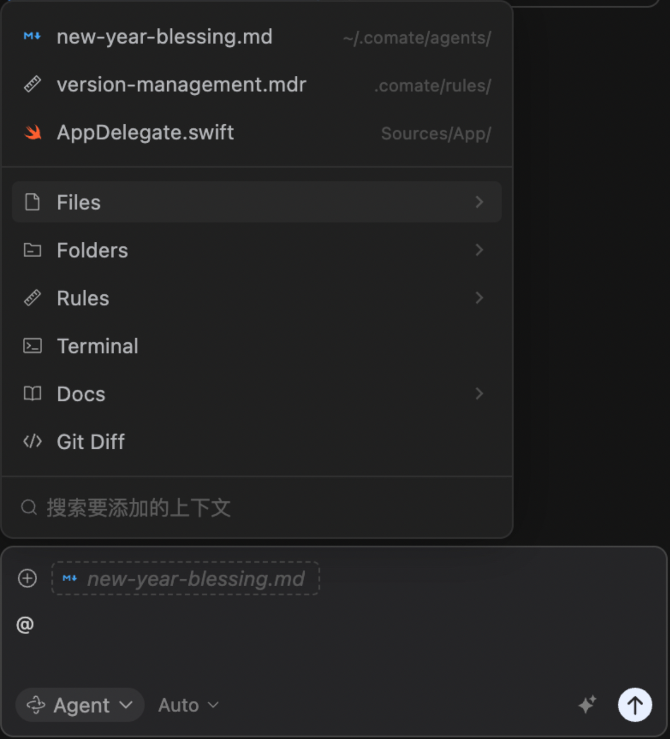Click the markdown icon beside new-year-blessing.md suggestion
The height and width of the screenshot is (739, 670).
[x=33, y=36]
